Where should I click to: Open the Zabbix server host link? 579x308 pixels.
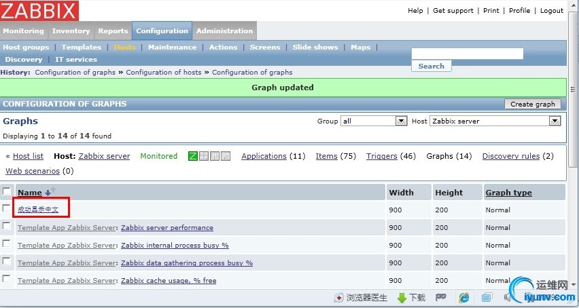(x=104, y=156)
